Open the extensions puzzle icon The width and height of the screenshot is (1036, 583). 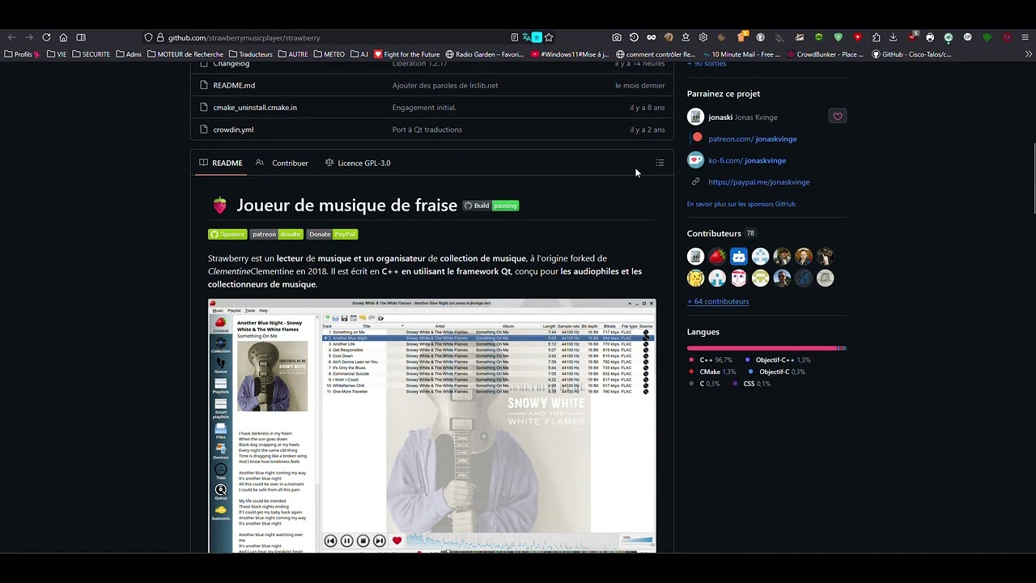pyautogui.click(x=876, y=37)
